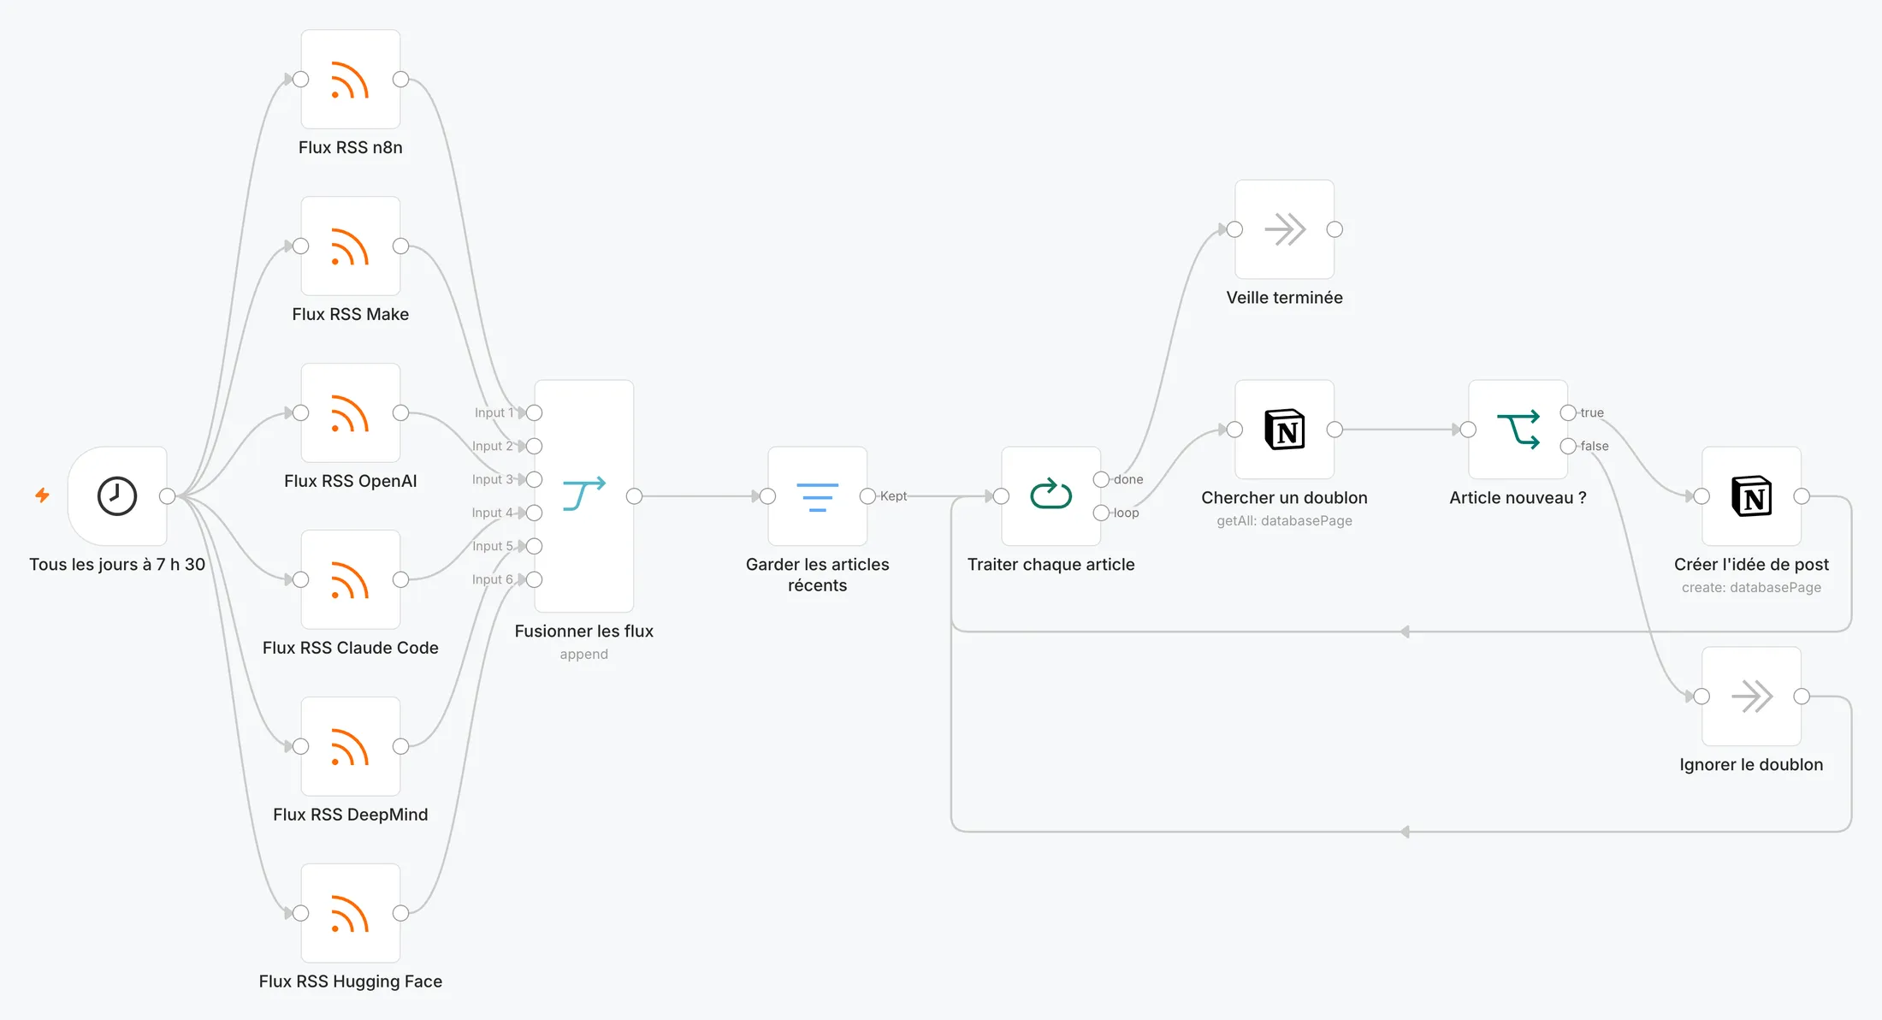The height and width of the screenshot is (1020, 1882).
Task: Open the Créer l'idée de post Notion node
Action: [x=1752, y=496]
